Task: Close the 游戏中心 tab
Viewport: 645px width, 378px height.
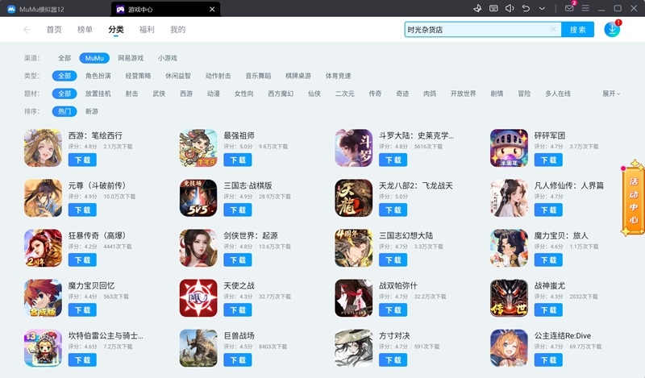Action: (x=212, y=9)
